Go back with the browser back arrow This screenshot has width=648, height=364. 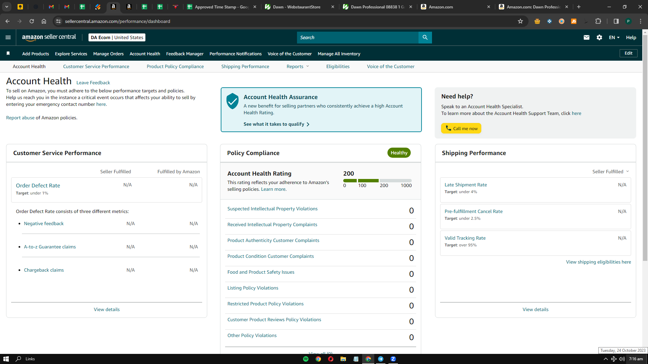pos(7,21)
